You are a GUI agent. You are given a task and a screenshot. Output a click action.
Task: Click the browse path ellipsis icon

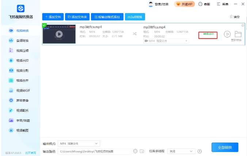135,151
